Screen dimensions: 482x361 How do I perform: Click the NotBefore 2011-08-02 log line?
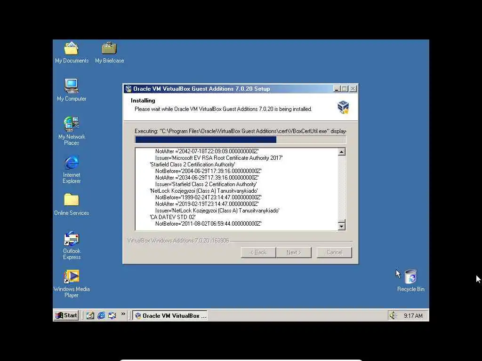click(209, 224)
